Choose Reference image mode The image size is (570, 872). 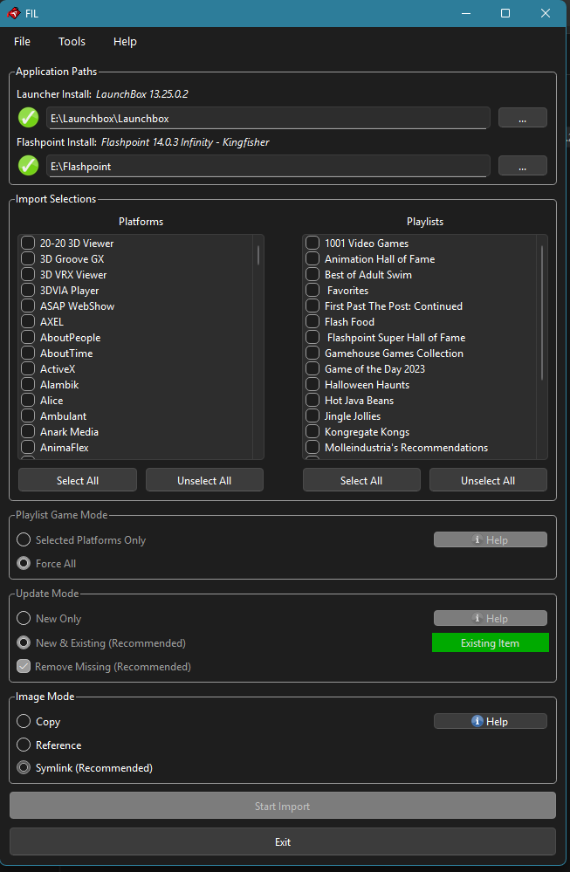coord(24,745)
